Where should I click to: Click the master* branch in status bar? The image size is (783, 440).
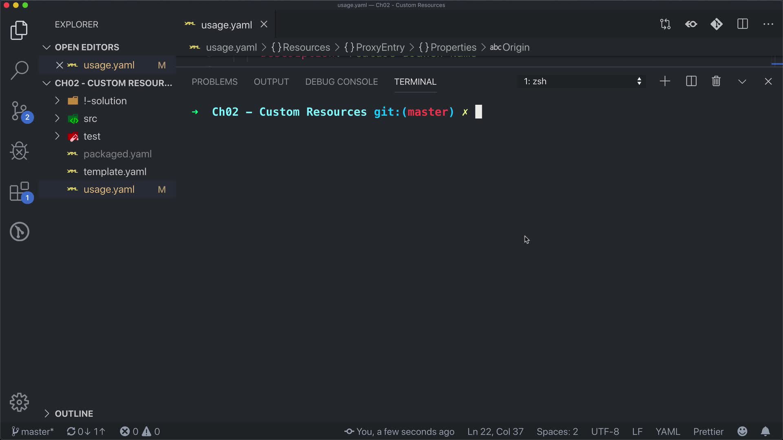33,431
